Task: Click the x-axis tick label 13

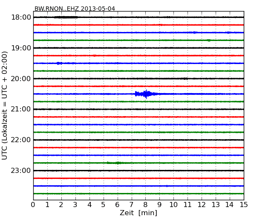Action: (x=216, y=204)
